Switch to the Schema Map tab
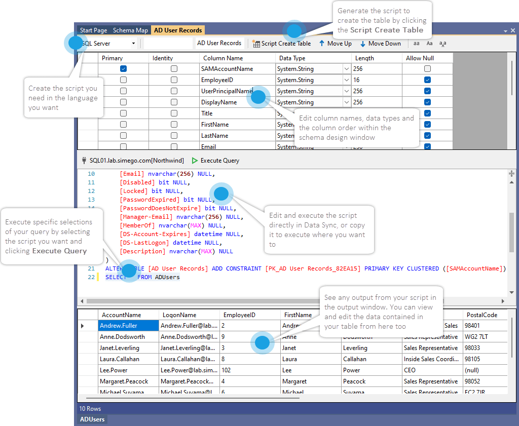The image size is (519, 426). tap(130, 30)
